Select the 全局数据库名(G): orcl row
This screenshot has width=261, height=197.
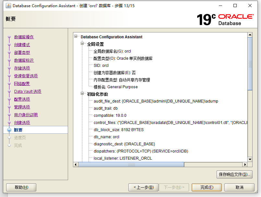pos(112,51)
